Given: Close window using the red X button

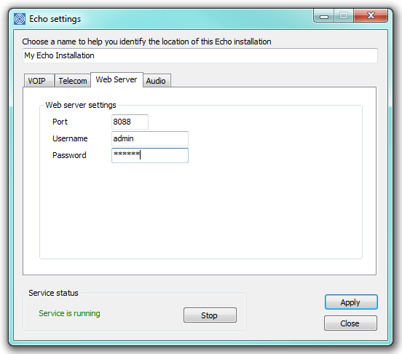Looking at the screenshot, I should click(x=371, y=16).
